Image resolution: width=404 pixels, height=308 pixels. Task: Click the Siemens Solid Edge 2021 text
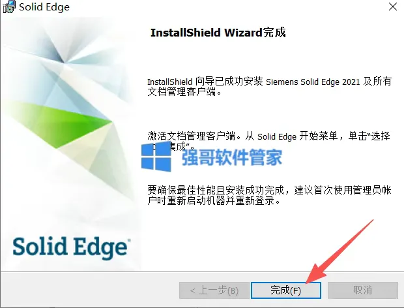point(313,82)
